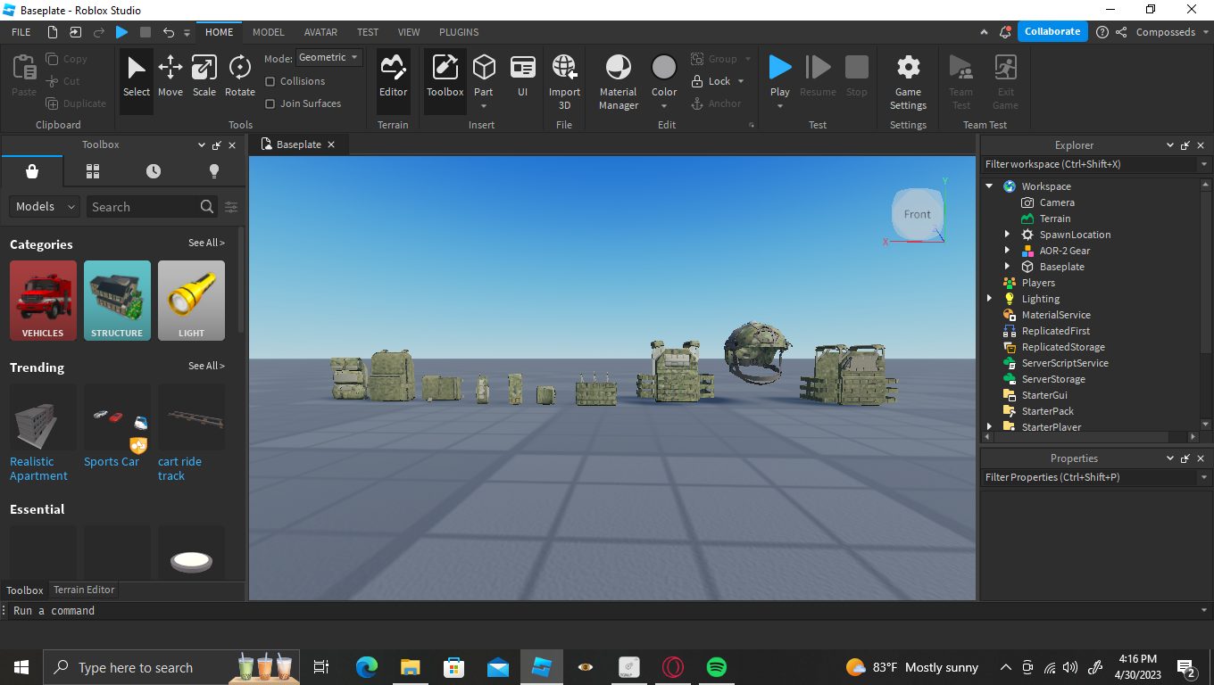Open Toolbox Marketplace tab
Image resolution: width=1214 pixels, height=685 pixels.
click(32, 171)
